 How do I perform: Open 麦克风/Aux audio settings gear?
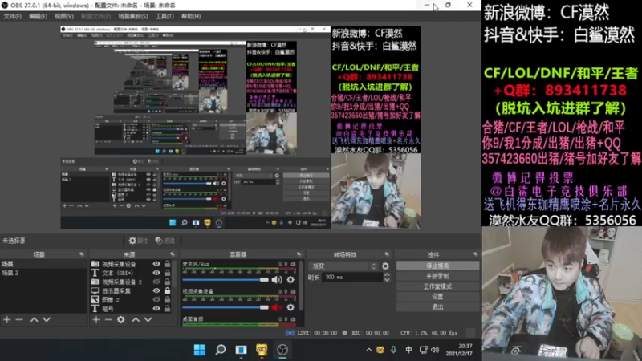click(x=291, y=279)
